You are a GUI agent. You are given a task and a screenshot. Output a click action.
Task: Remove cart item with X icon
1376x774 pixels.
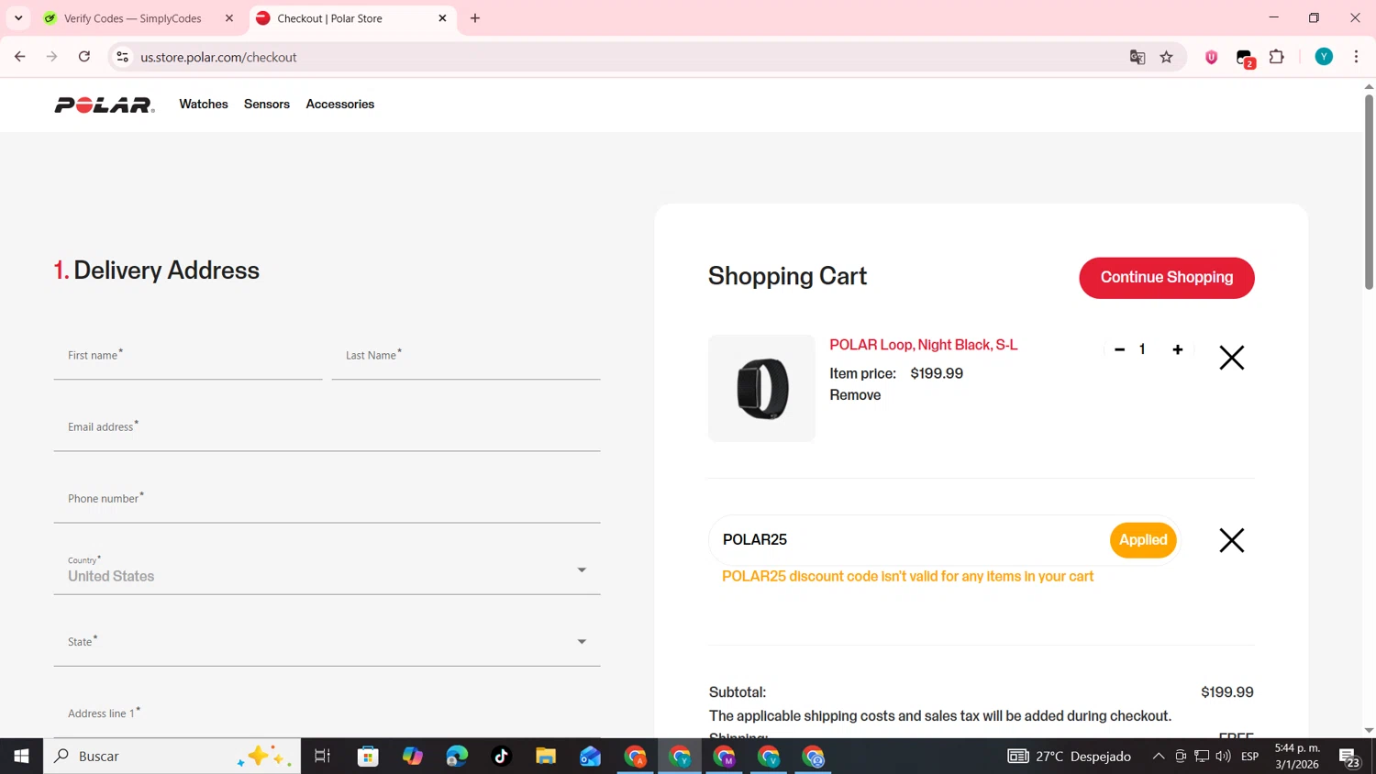click(1232, 358)
